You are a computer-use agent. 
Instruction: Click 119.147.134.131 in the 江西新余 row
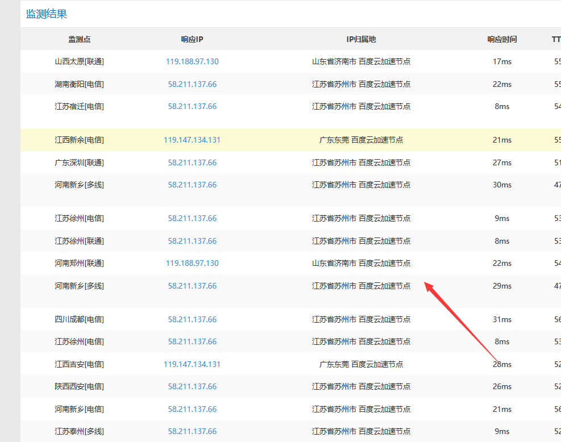click(x=192, y=140)
